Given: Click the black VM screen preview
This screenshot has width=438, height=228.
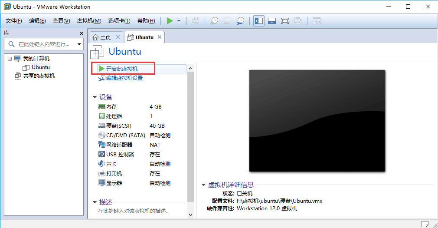Looking at the screenshot, I should tap(317, 121).
